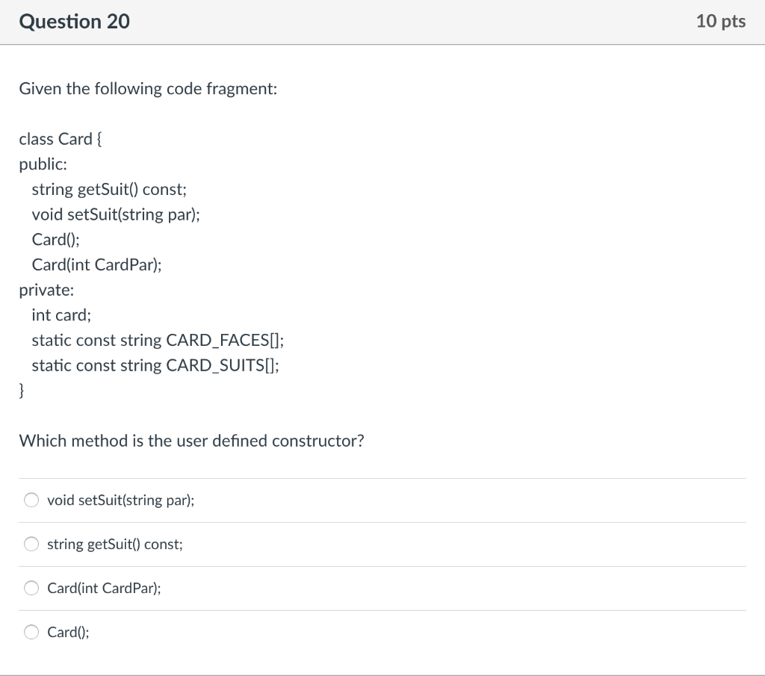This screenshot has width=765, height=676.
Task: Click the code line class Card {
Action: click(x=61, y=139)
